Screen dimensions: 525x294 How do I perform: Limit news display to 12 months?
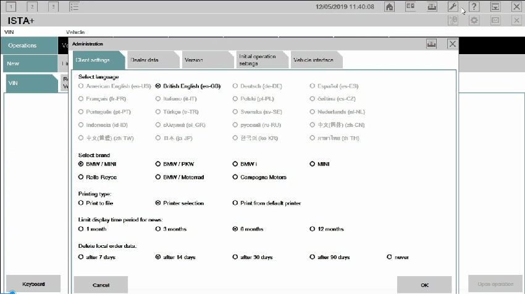click(x=327, y=229)
